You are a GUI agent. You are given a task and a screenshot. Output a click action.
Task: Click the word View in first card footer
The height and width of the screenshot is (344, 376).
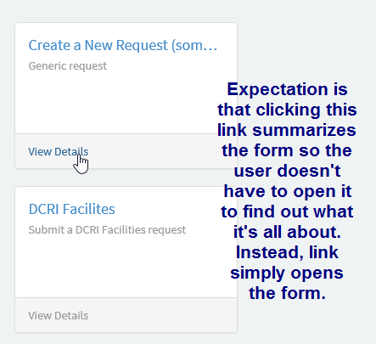(40, 152)
